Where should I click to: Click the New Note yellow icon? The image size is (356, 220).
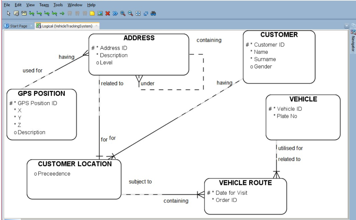[x=92, y=13]
